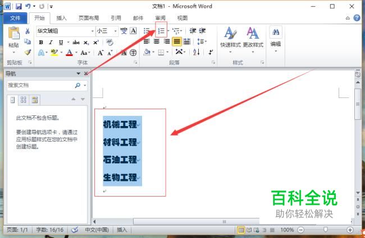Show paragraph marks icon
This screenshot has width=365, height=238.
click(x=211, y=52)
